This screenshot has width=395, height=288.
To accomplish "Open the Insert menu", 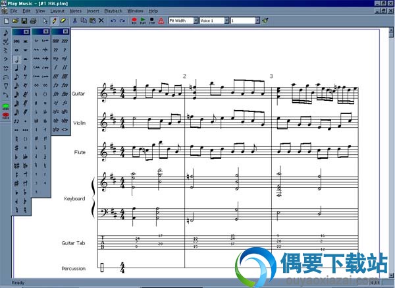I will click(93, 11).
